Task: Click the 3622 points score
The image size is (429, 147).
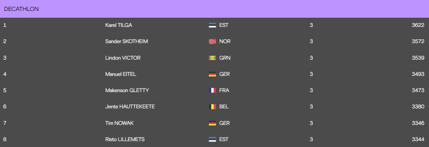Action: pyautogui.click(x=418, y=25)
